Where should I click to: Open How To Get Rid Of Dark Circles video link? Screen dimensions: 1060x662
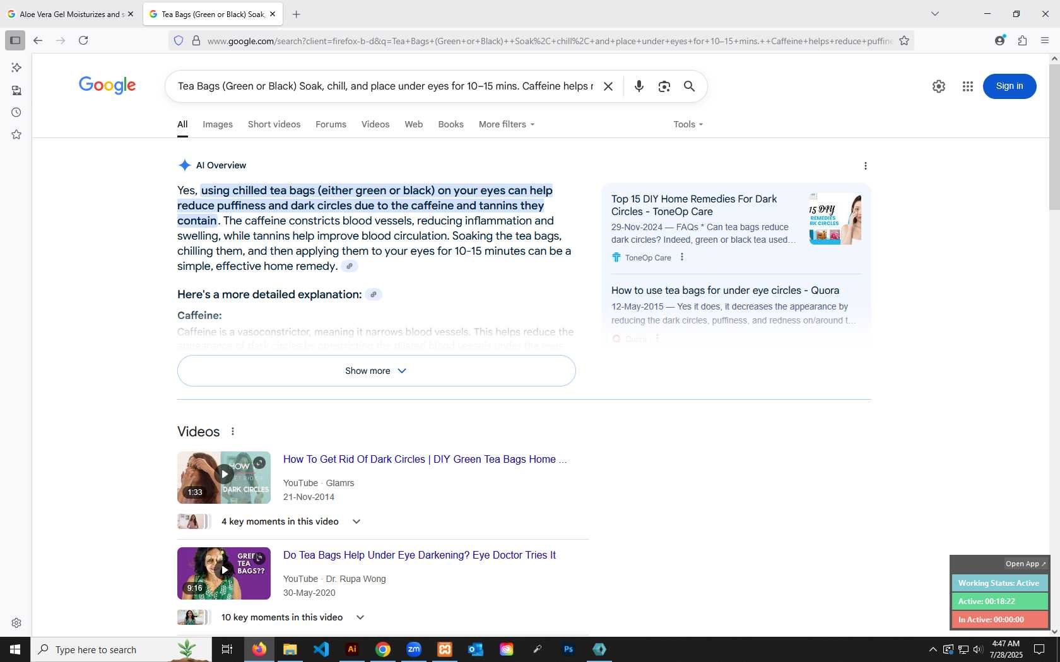[425, 460]
